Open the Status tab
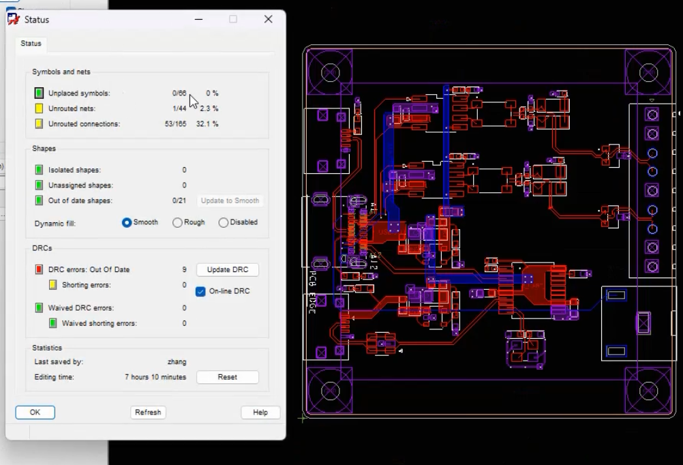This screenshot has width=683, height=465. tap(31, 44)
